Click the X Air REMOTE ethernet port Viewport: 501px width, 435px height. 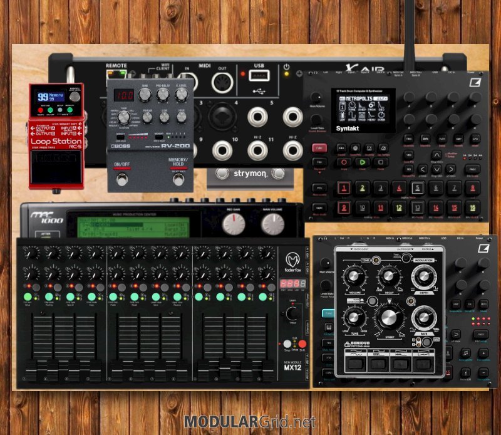(116, 75)
